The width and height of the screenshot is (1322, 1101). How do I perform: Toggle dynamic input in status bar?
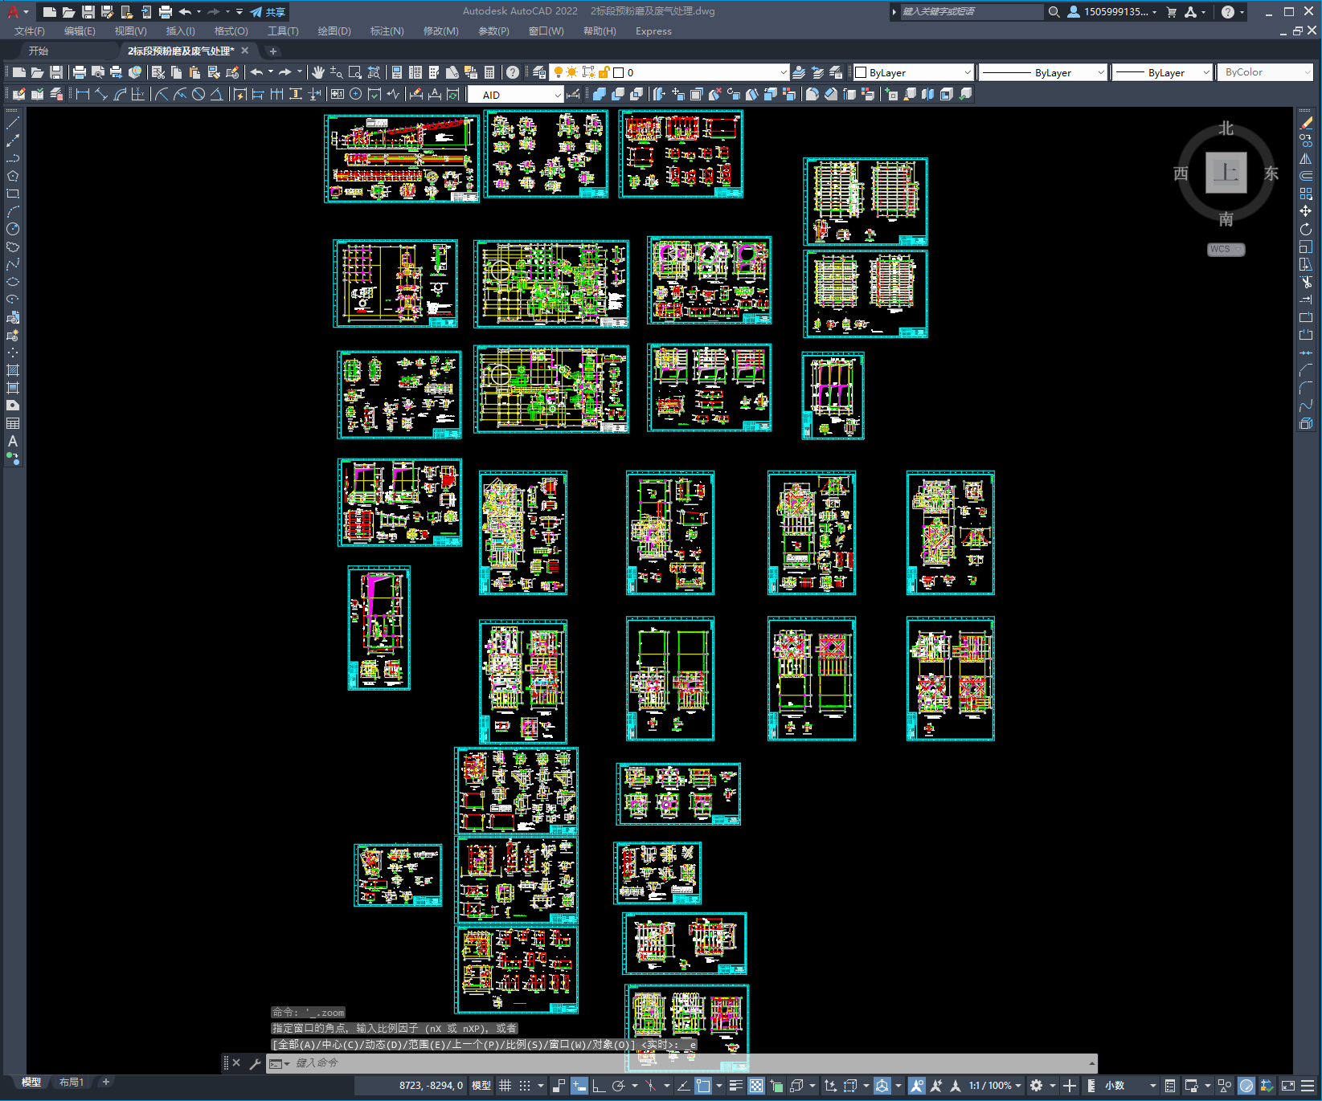click(579, 1086)
